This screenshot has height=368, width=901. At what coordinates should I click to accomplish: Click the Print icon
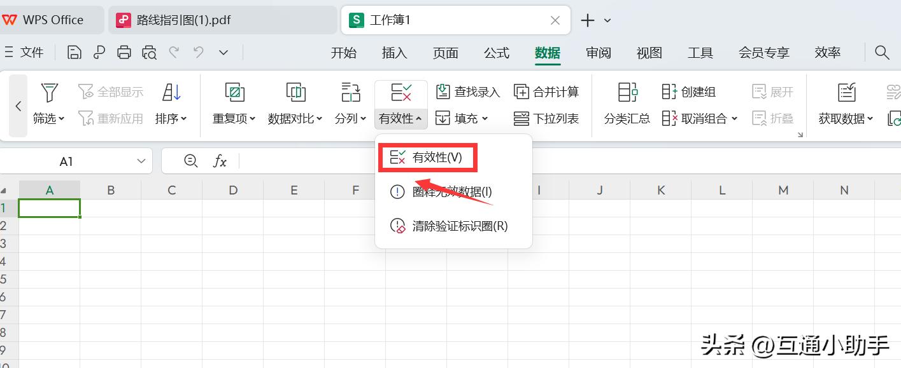124,53
